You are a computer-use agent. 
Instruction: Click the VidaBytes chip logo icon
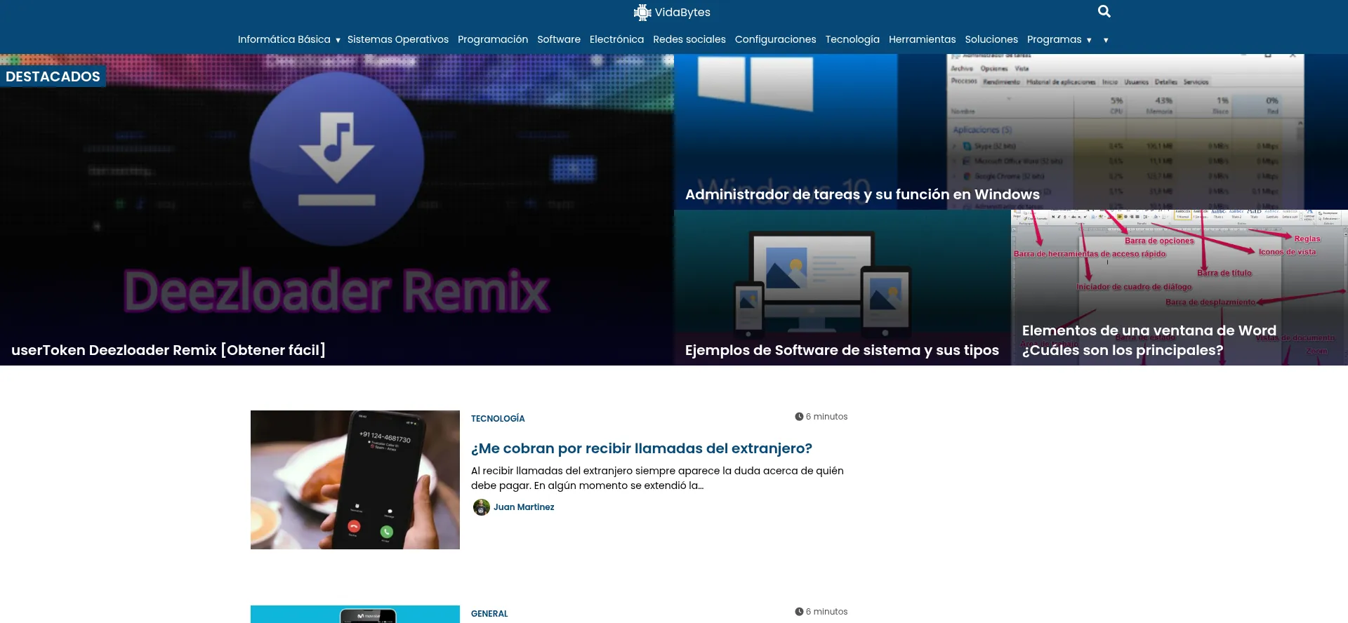pyautogui.click(x=642, y=12)
